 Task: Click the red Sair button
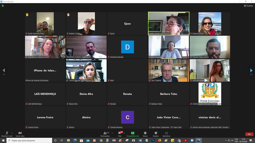point(249,134)
